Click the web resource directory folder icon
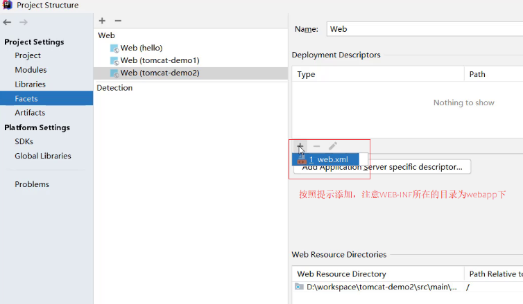Image resolution: width=523 pixels, height=304 pixels. (299, 287)
